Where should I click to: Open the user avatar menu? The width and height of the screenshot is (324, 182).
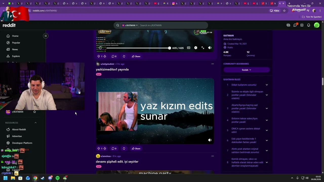coord(317,25)
